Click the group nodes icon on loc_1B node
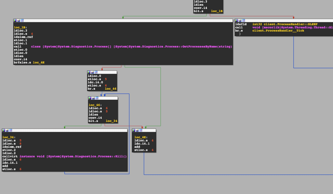Viewport: 333px width, 194px height. tap(22, 20)
